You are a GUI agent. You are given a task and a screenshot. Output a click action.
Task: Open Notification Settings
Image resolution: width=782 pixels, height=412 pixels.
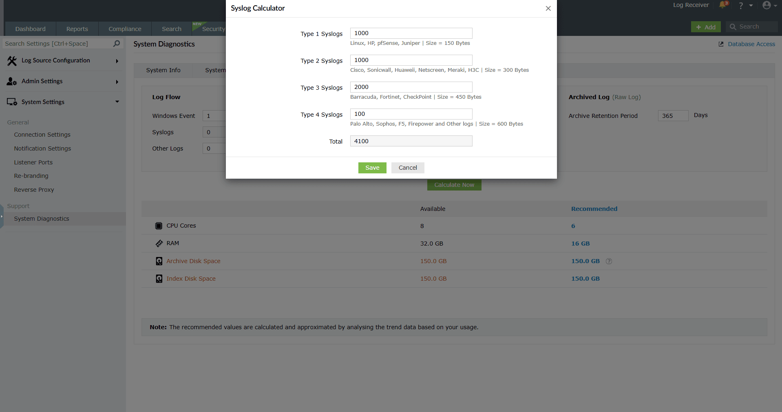42,148
